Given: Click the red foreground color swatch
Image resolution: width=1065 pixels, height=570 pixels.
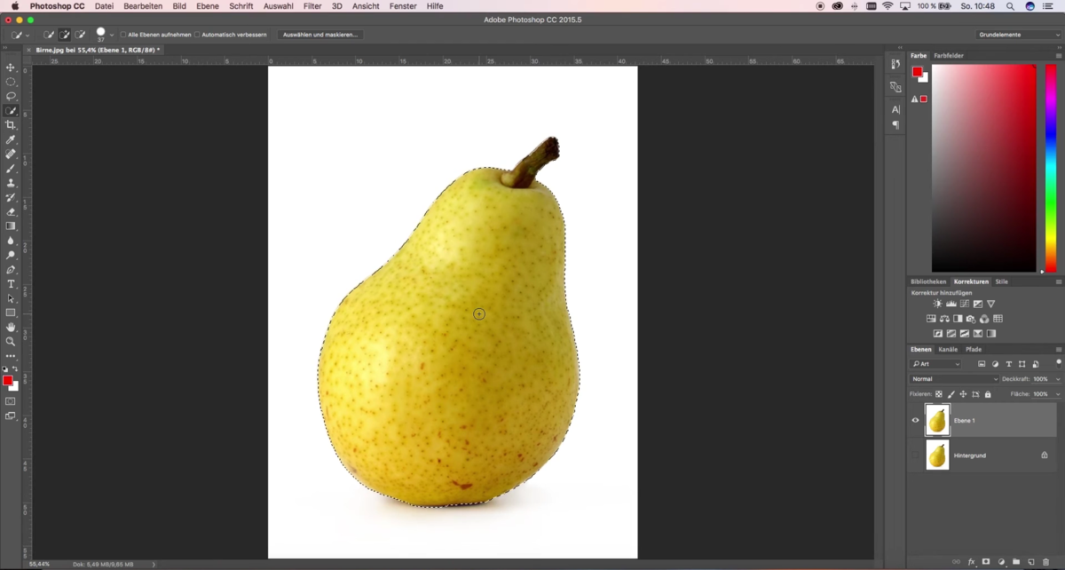Looking at the screenshot, I should [x=7, y=380].
